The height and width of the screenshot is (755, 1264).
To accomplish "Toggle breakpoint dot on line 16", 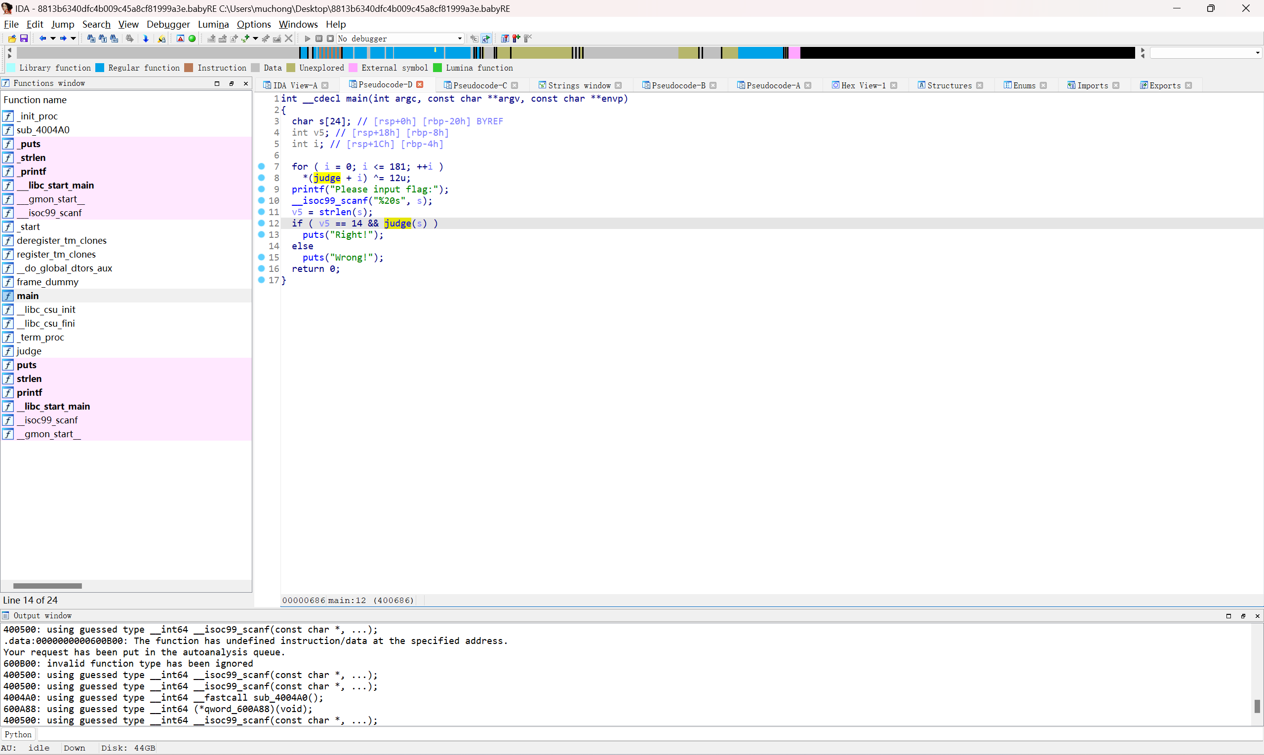I will pos(262,268).
